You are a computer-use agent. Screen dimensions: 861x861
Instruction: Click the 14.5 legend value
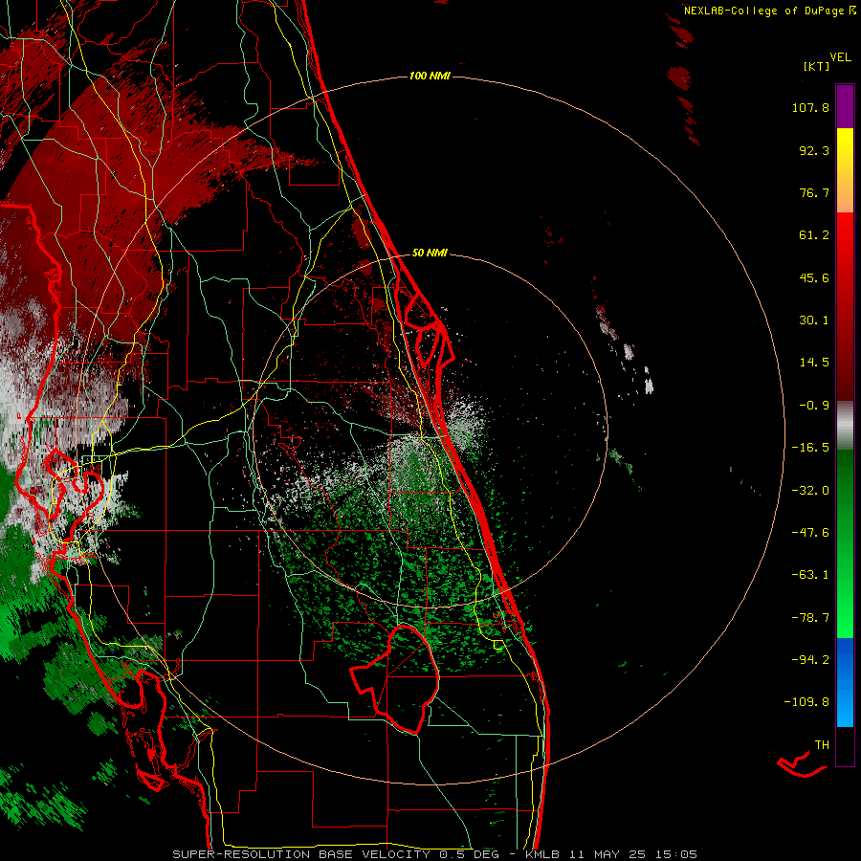[814, 363]
